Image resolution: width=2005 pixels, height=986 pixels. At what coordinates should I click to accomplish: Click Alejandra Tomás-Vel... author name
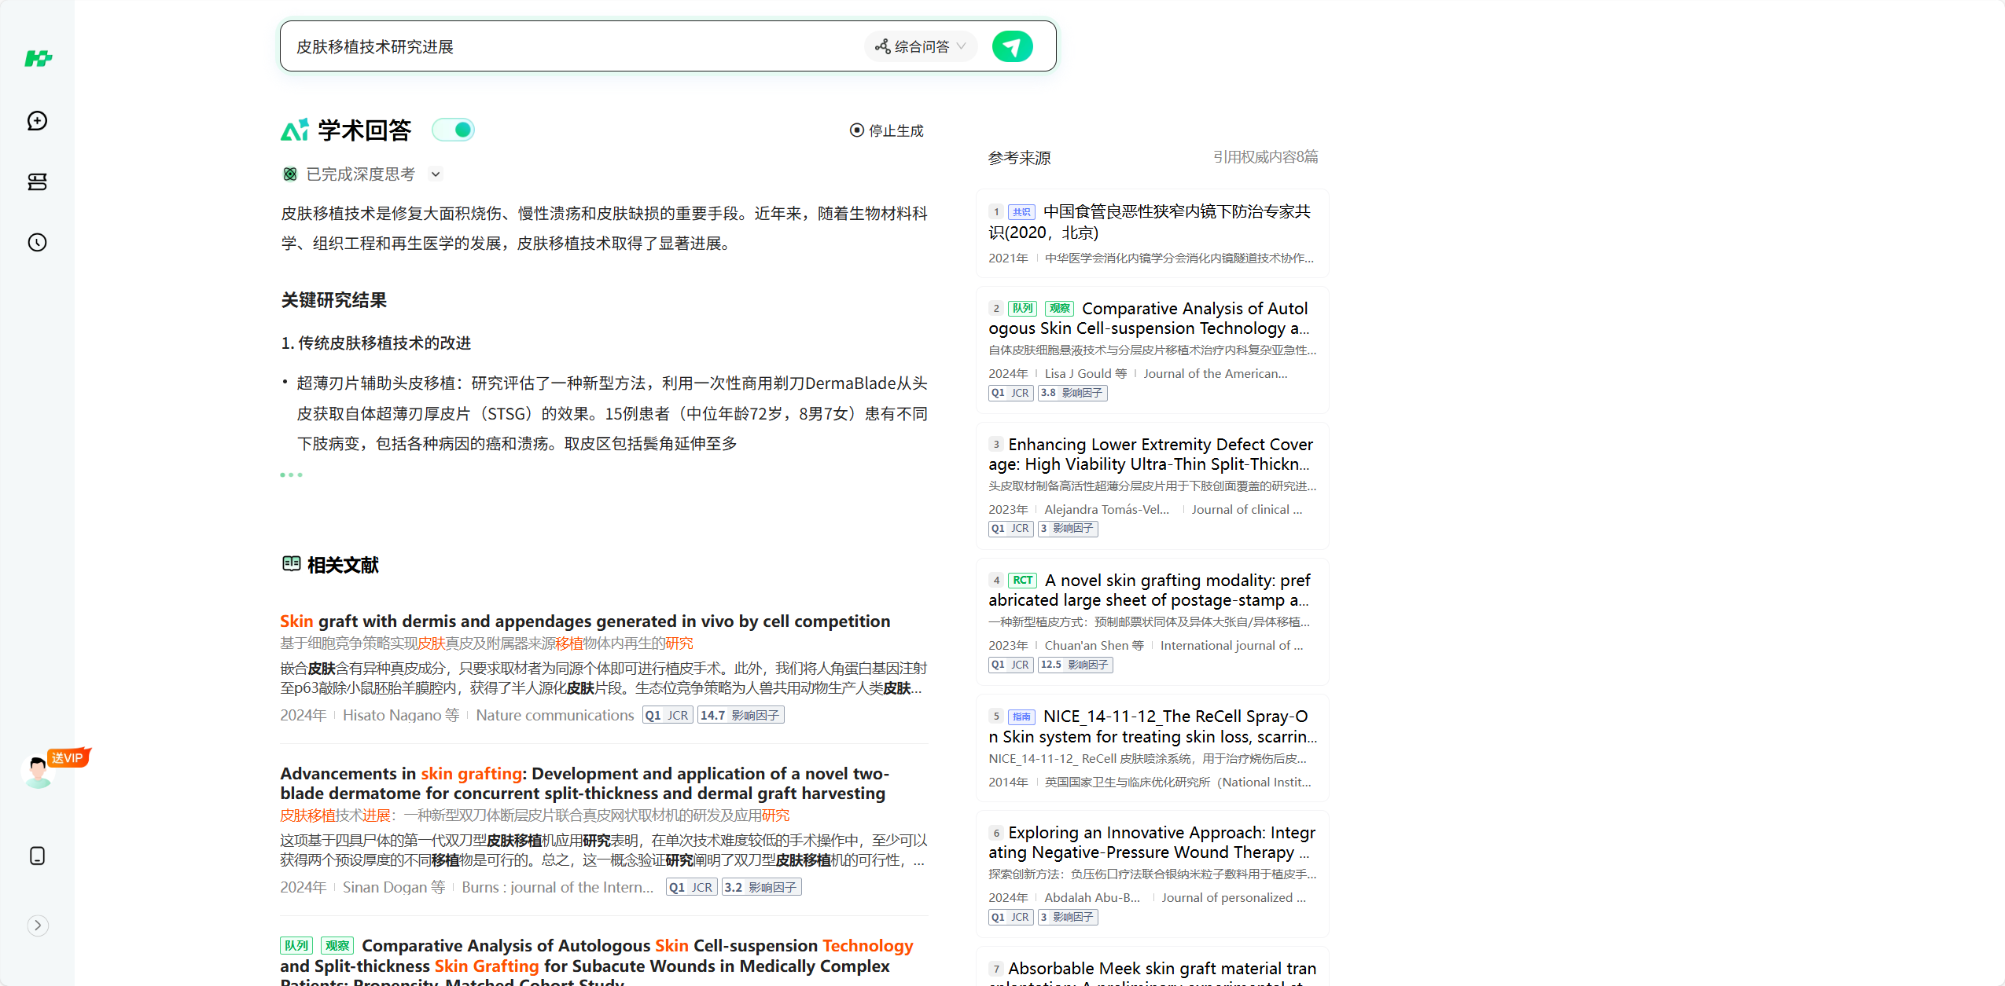click(x=1106, y=510)
